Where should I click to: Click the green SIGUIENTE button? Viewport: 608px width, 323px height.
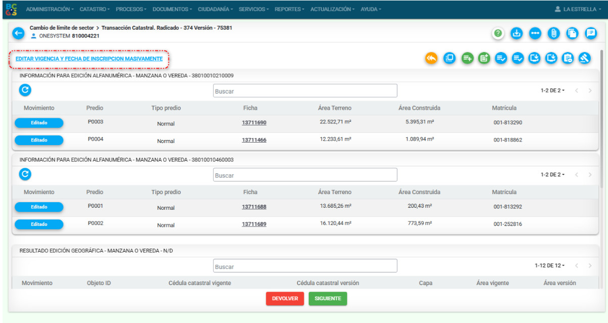(328, 299)
